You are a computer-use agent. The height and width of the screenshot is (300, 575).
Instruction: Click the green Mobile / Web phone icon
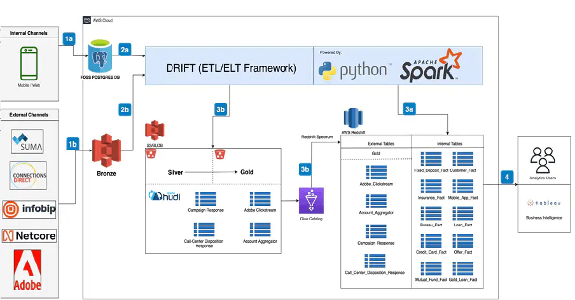[x=29, y=64]
